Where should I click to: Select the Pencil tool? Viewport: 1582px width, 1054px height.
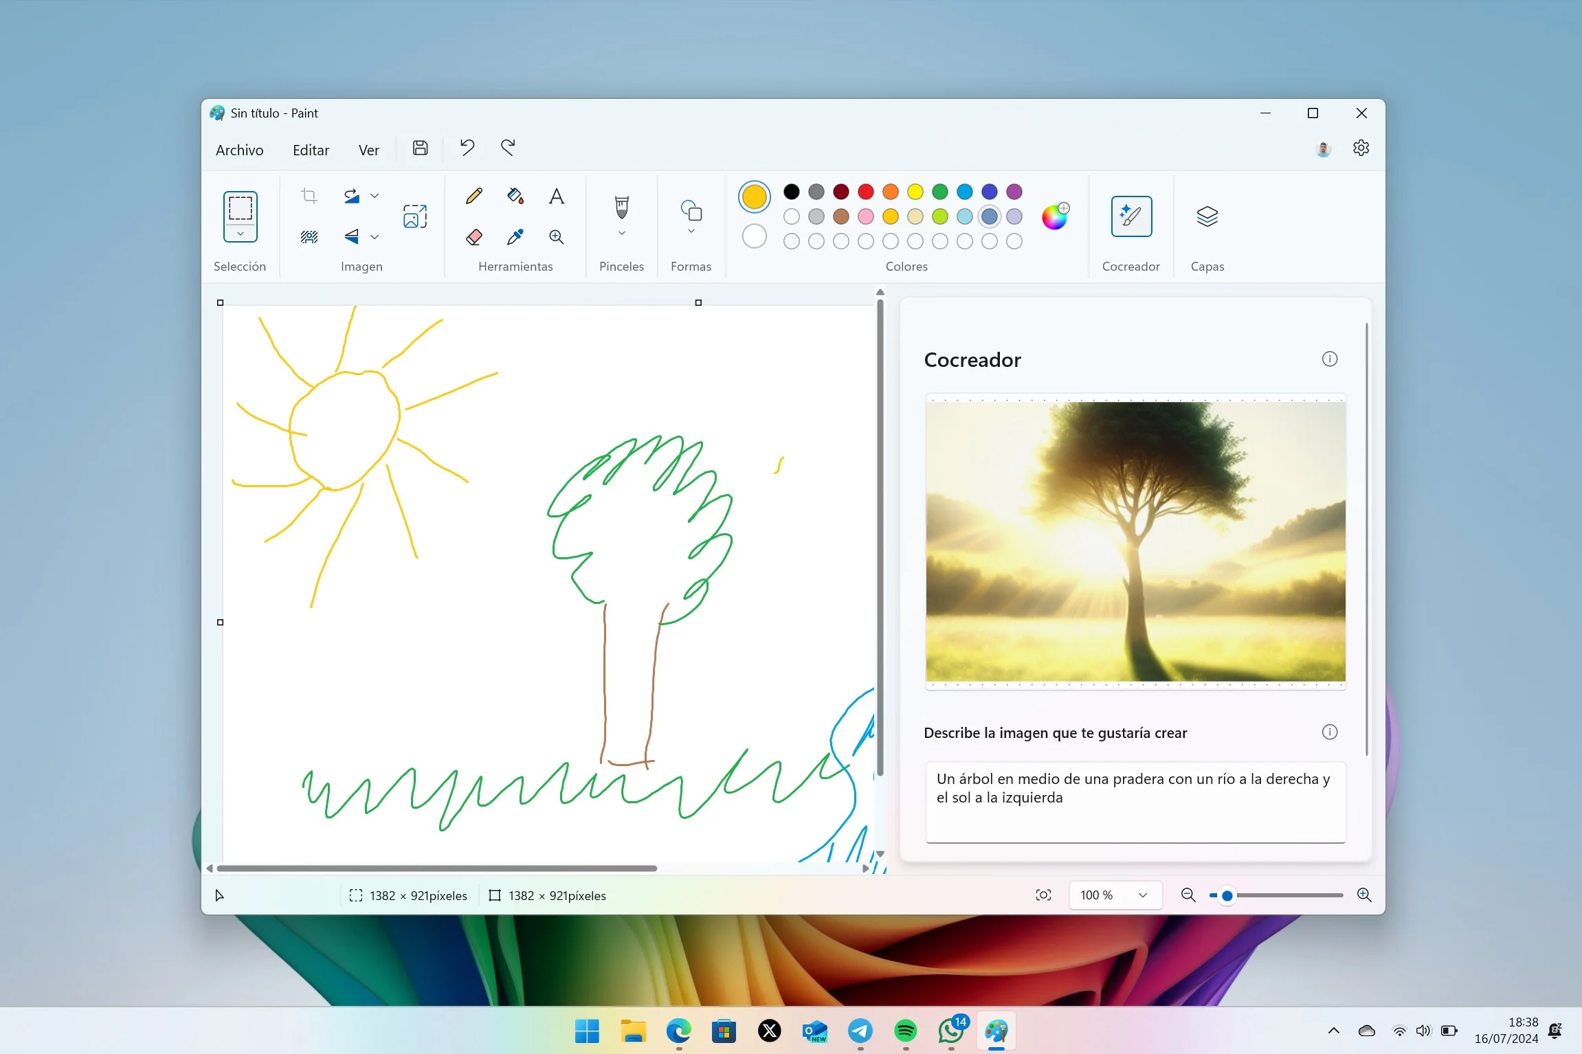coord(474,196)
